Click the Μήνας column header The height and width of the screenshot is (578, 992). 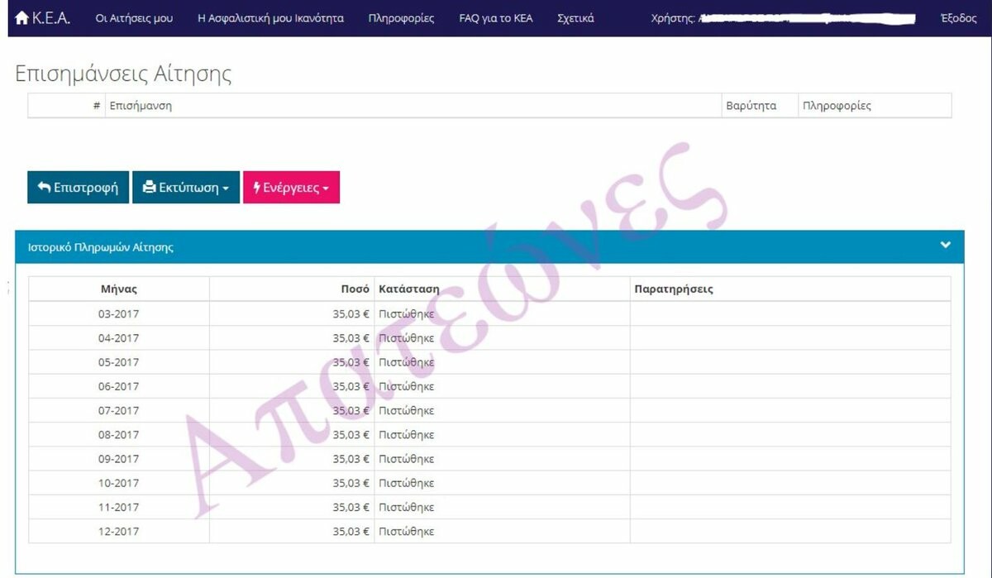click(119, 289)
